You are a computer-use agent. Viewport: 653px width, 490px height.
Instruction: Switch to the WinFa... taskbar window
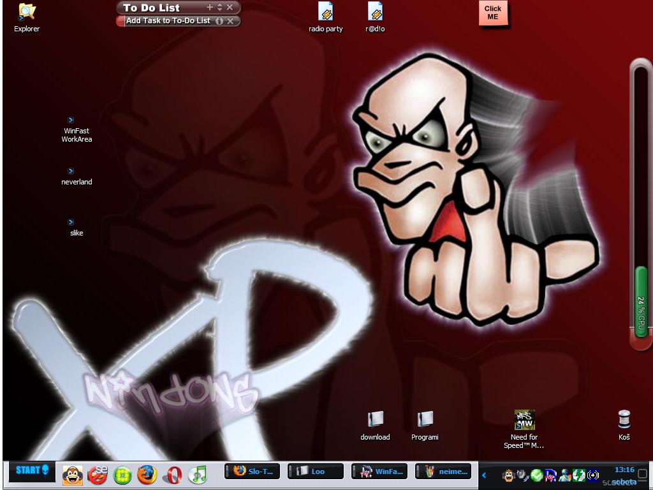click(379, 471)
